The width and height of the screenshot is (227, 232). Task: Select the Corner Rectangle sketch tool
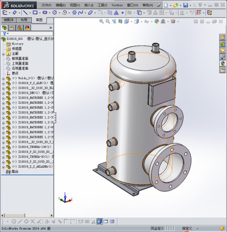point(35,13)
